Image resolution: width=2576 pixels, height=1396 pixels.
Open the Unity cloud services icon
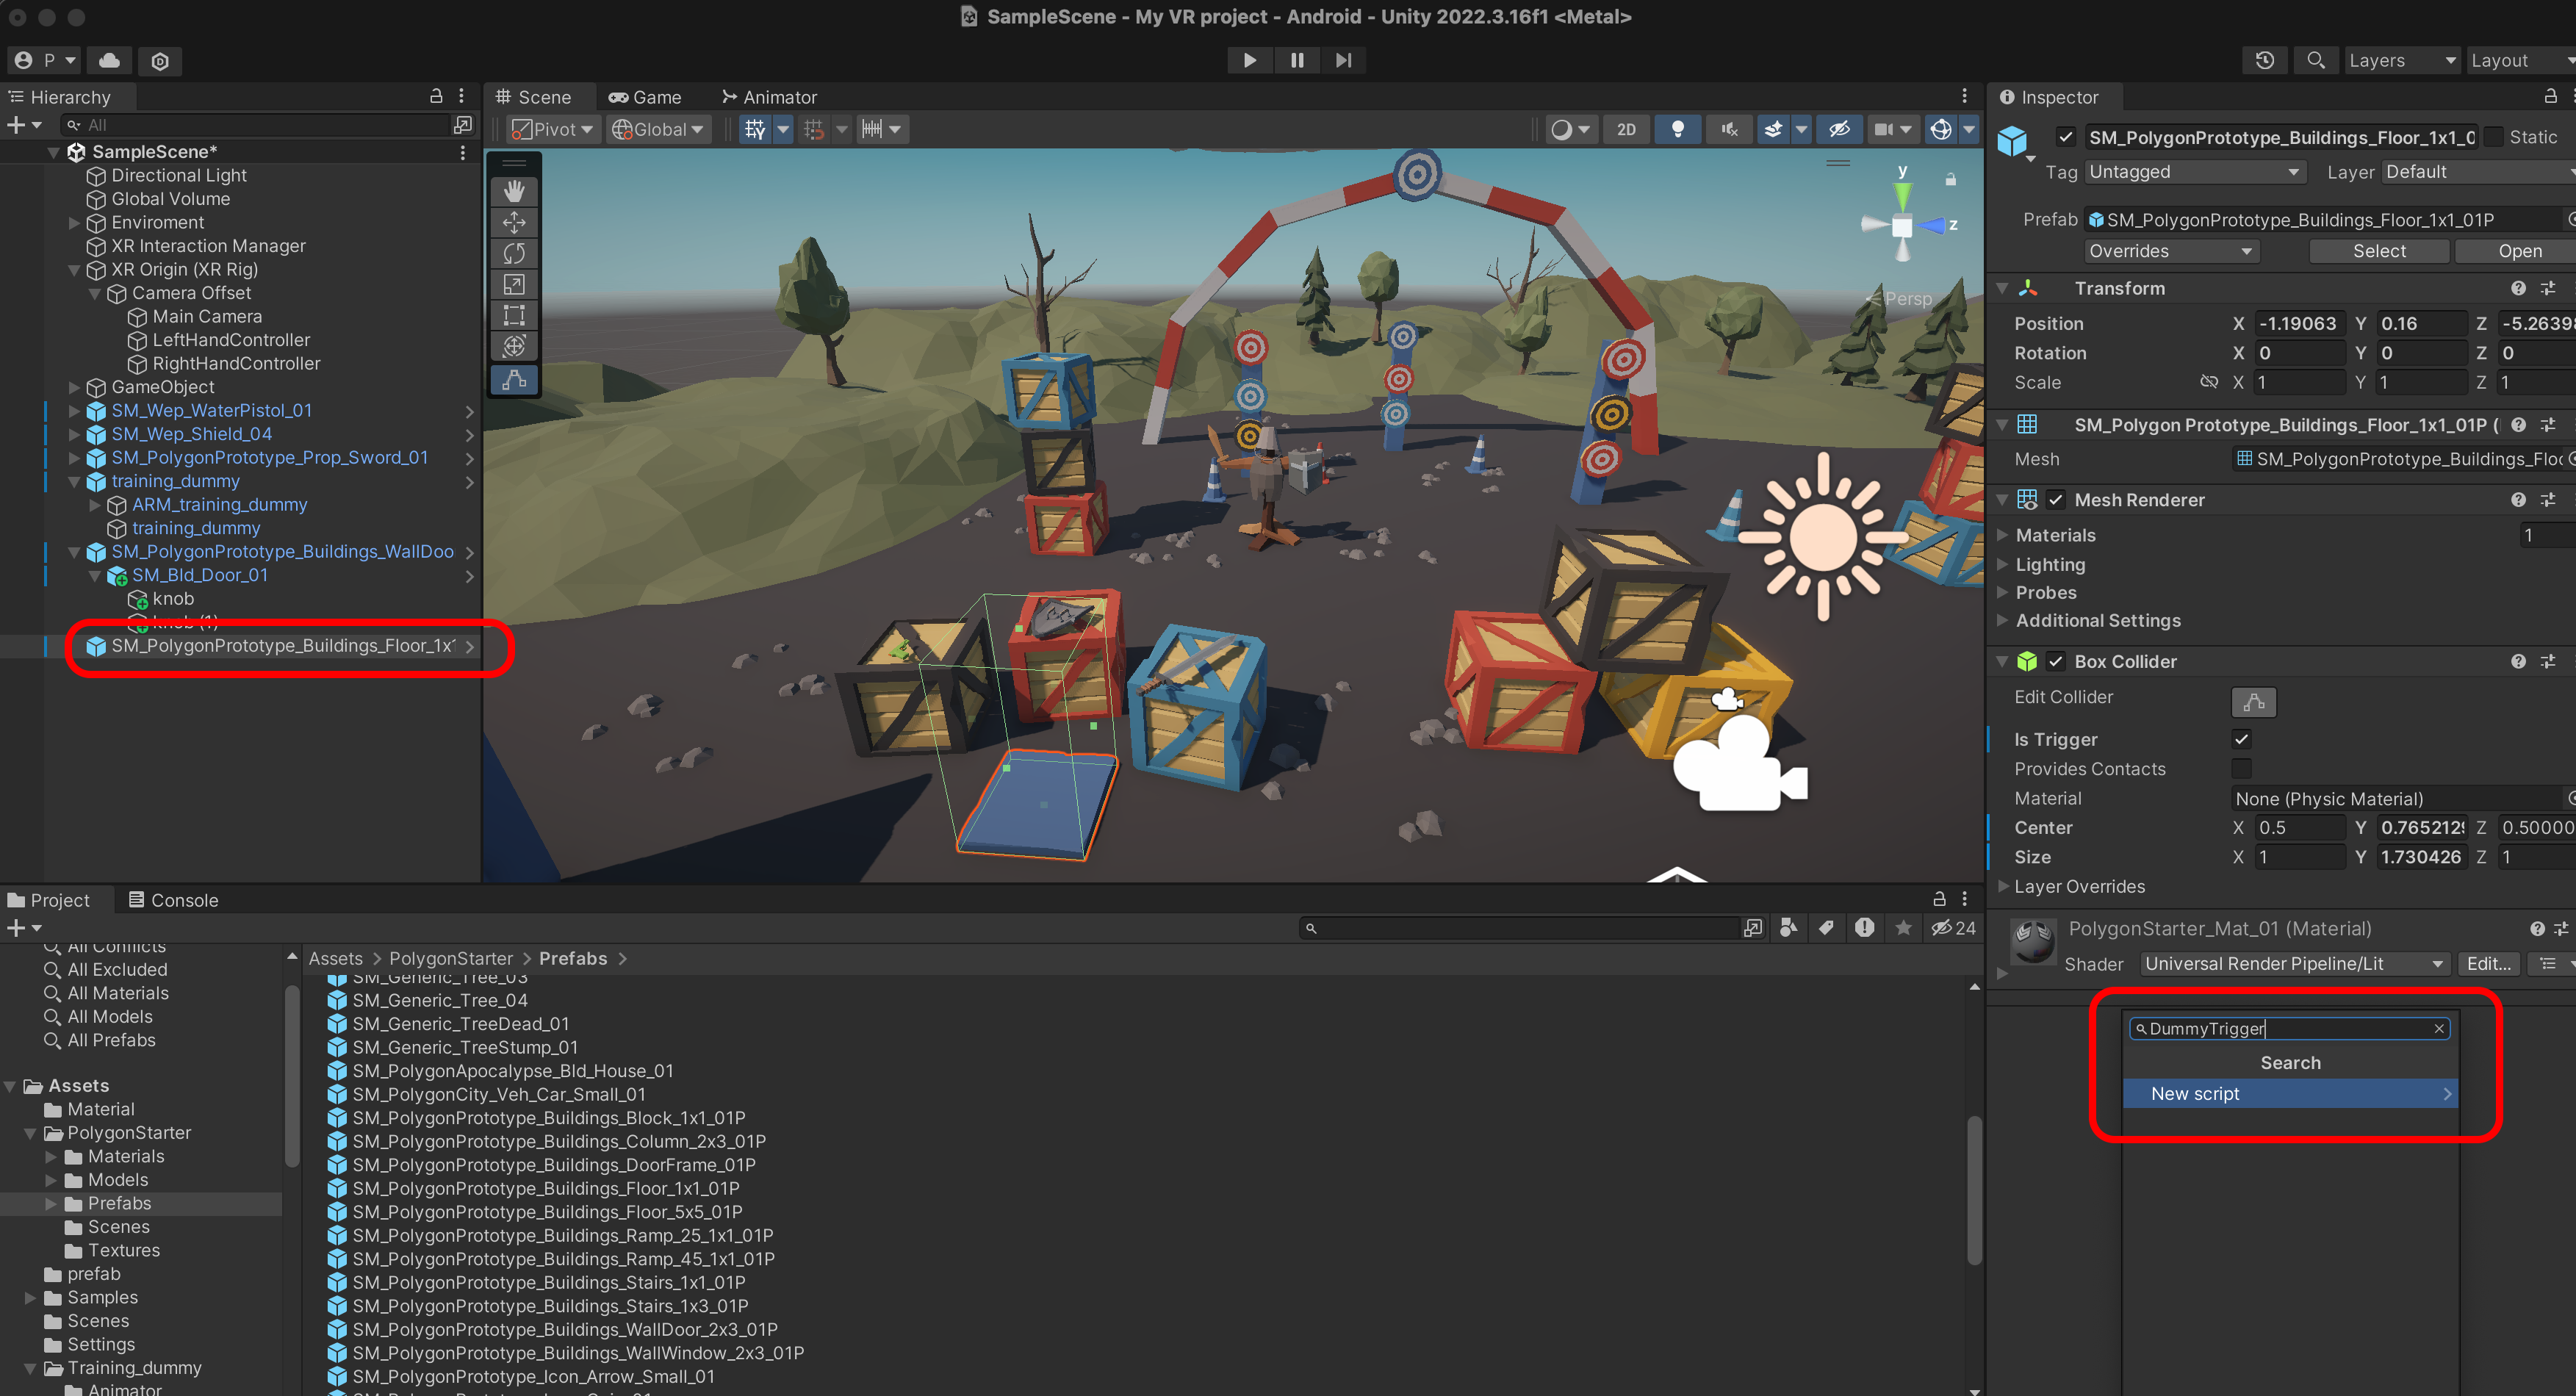pyautogui.click(x=110, y=60)
